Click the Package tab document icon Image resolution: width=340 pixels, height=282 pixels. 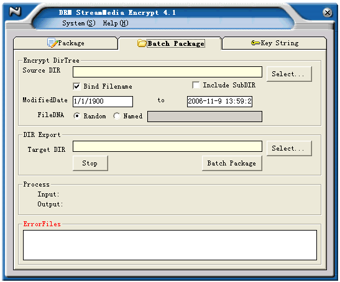(x=52, y=43)
